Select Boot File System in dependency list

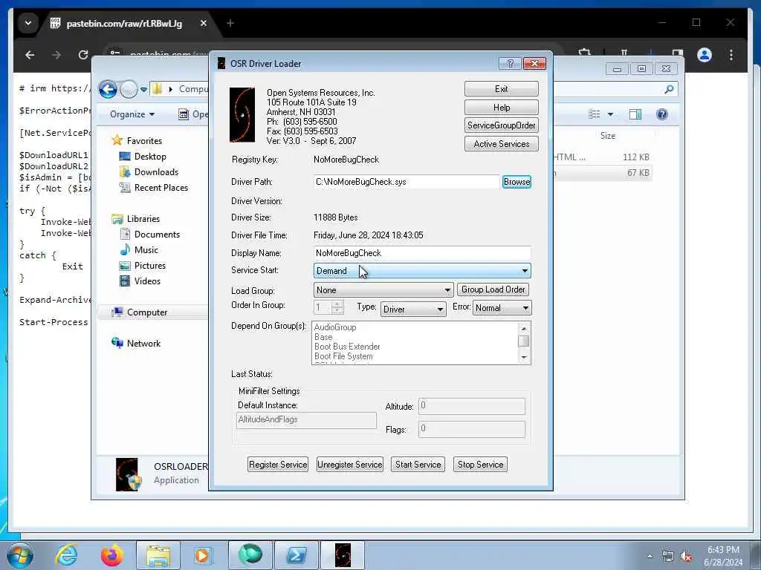coord(343,356)
